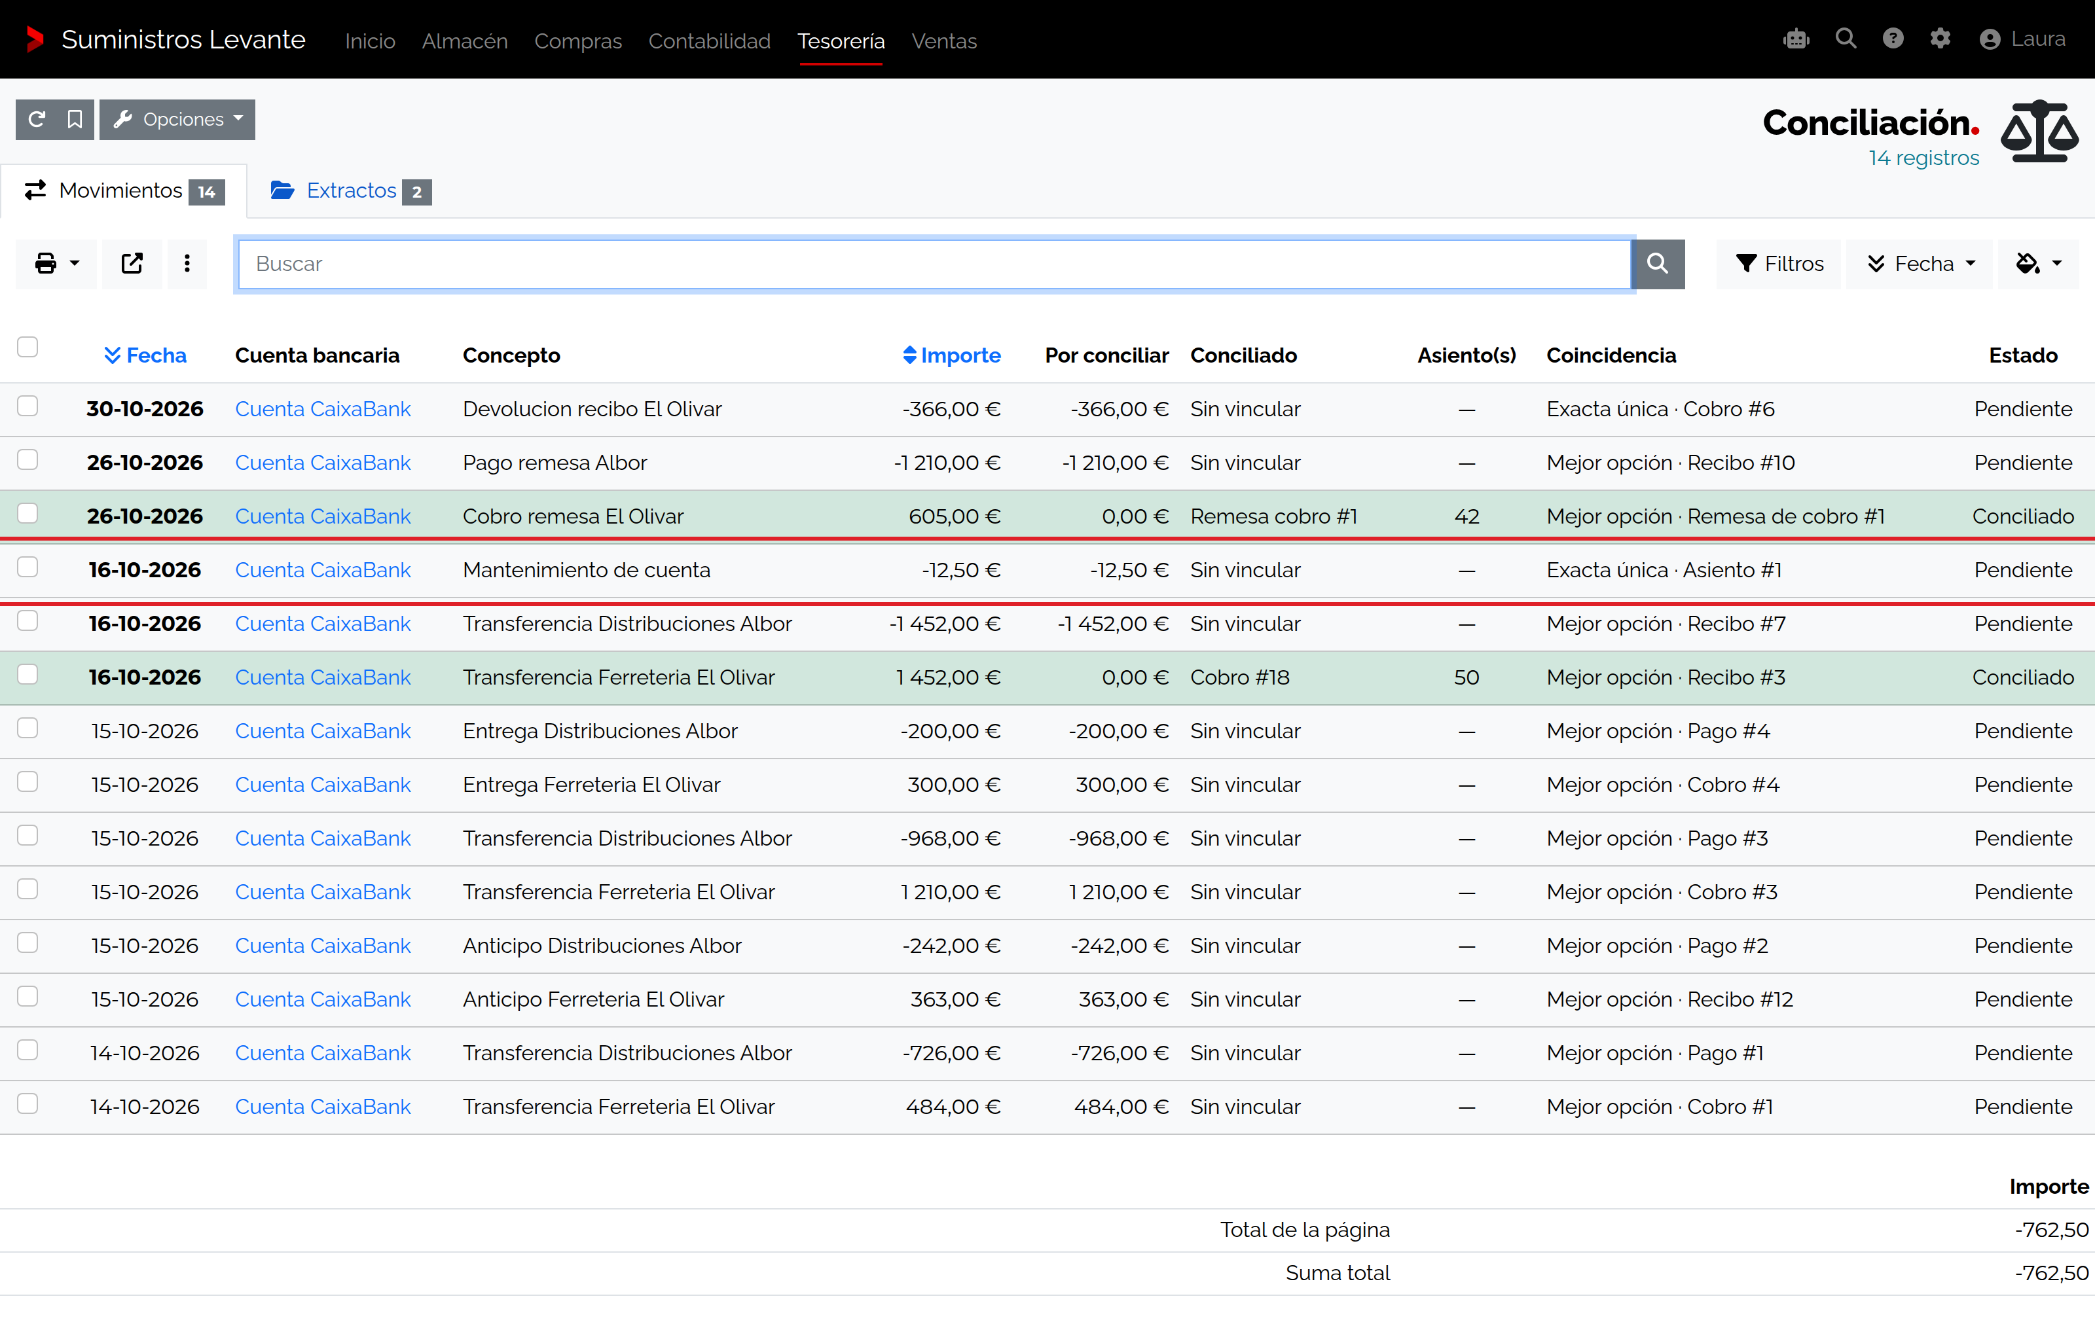Open the Filtros filter panel

tap(1779, 263)
